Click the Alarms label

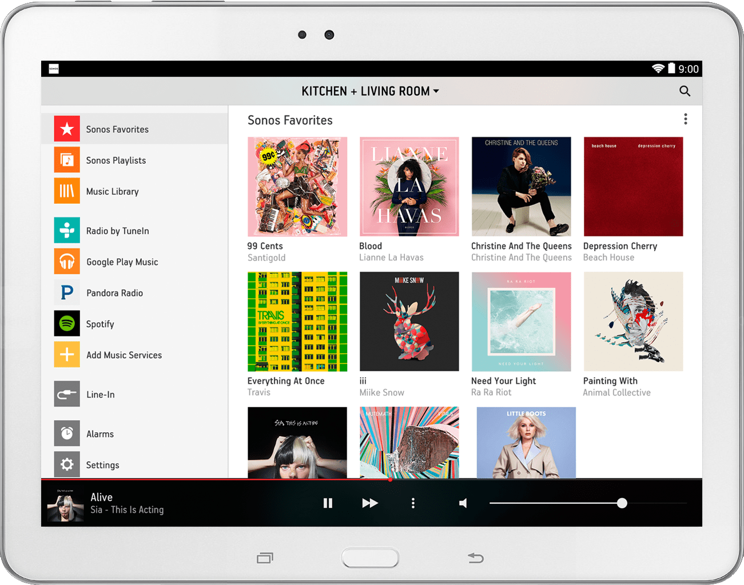pyautogui.click(x=100, y=434)
